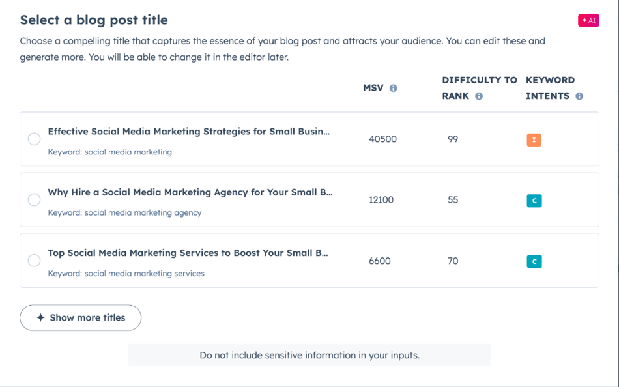Image resolution: width=619 pixels, height=387 pixels.
Task: Click the Difficulty to Rank column header
Action: tap(480, 88)
